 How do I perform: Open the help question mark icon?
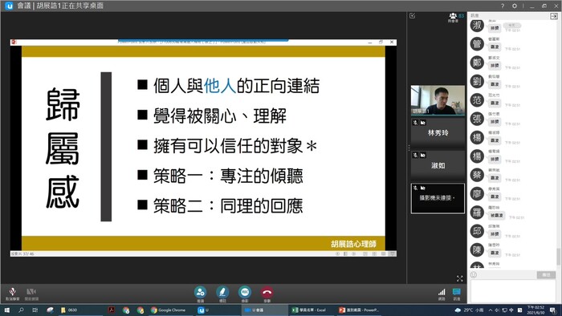503,6
